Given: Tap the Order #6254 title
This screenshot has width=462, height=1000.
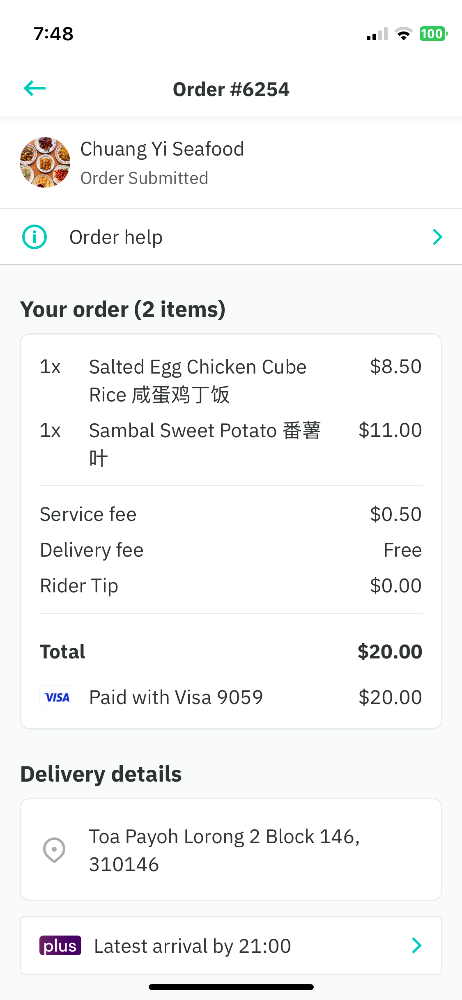Looking at the screenshot, I should click(231, 89).
